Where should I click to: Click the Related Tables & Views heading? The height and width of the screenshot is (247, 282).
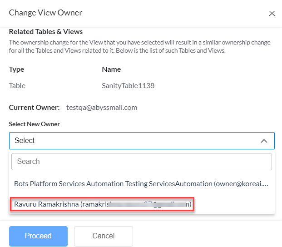click(x=46, y=32)
